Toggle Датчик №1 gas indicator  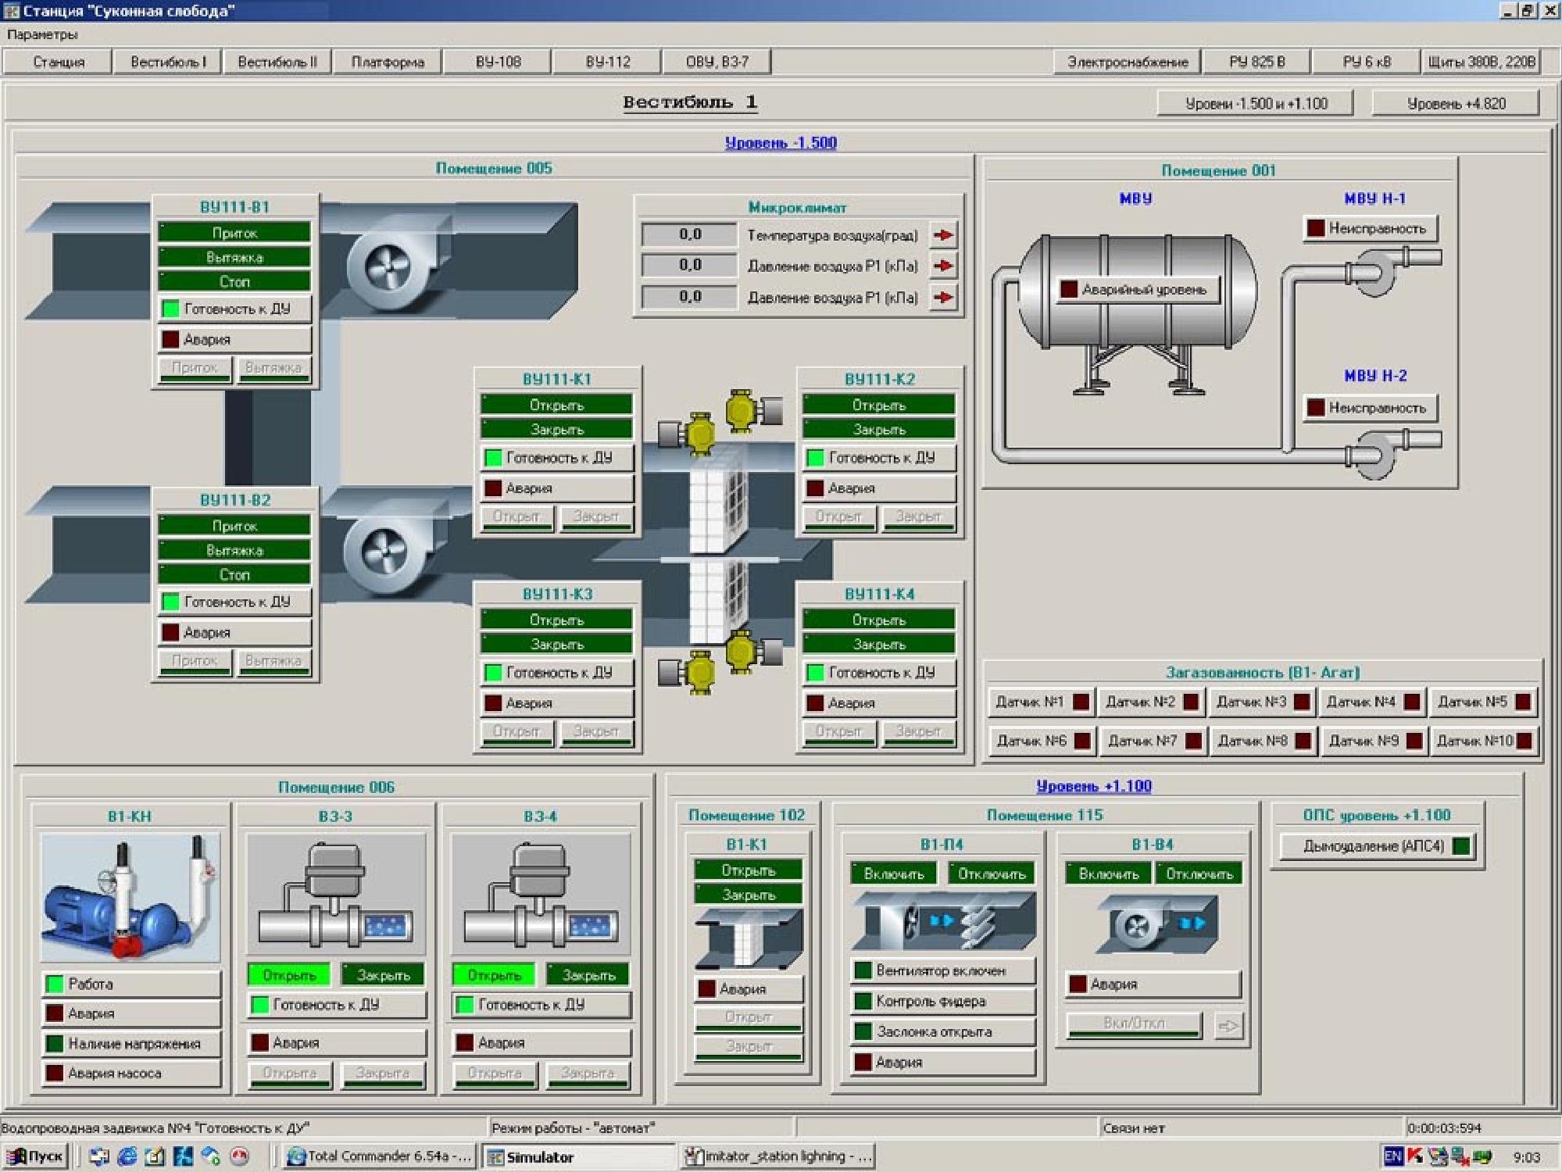pyautogui.click(x=1081, y=702)
